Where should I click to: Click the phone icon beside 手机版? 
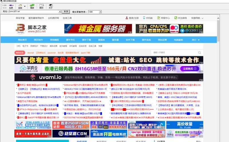coord(144,18)
